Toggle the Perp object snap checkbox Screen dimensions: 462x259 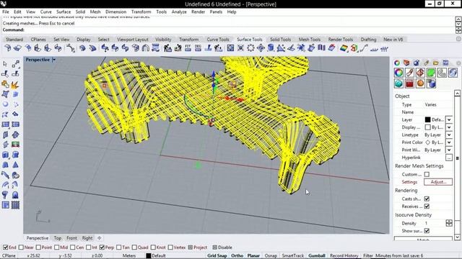(x=102, y=247)
